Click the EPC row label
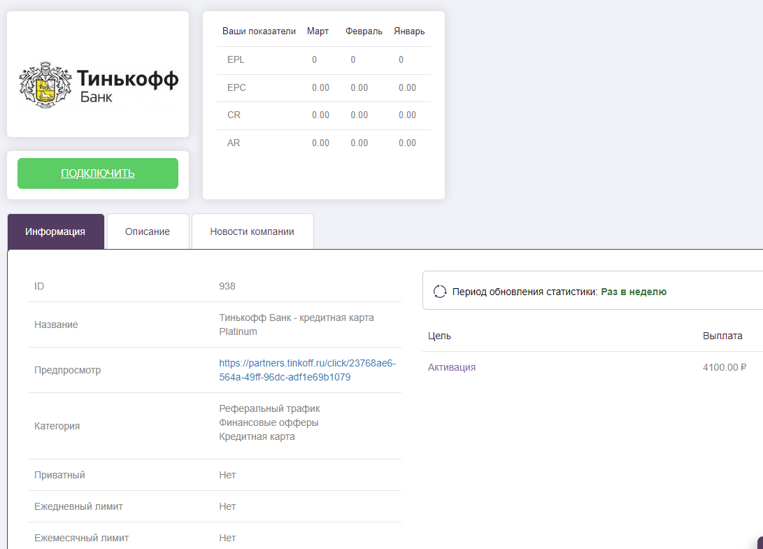 click(x=236, y=87)
